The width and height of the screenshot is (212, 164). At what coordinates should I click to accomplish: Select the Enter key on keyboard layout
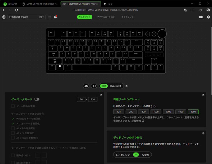(x=135, y=55)
